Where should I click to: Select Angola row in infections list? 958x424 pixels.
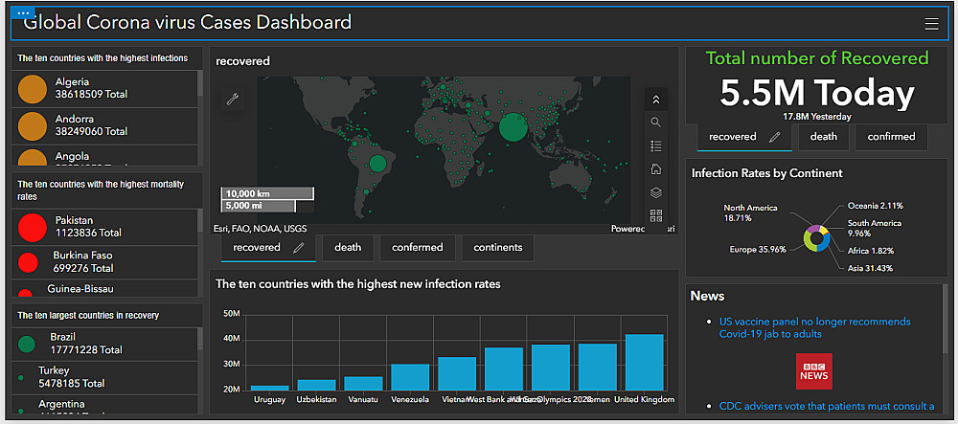[103, 156]
